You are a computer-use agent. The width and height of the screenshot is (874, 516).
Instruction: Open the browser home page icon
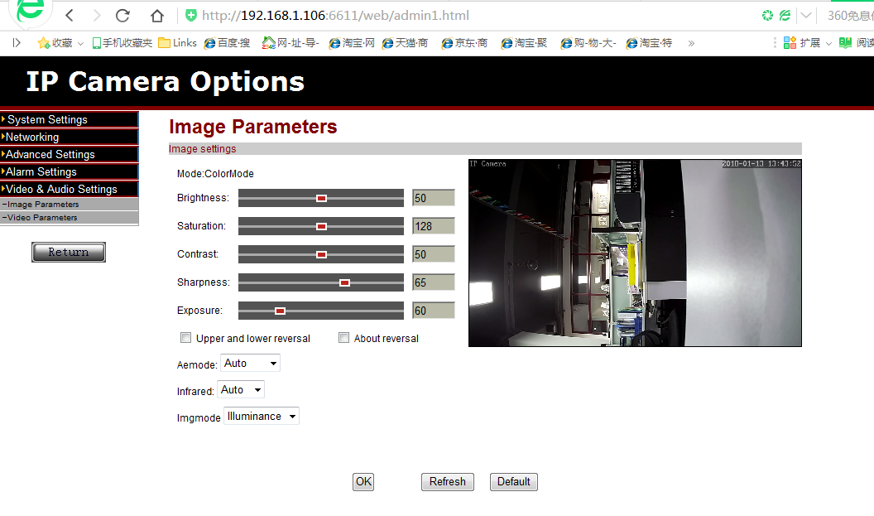(157, 16)
